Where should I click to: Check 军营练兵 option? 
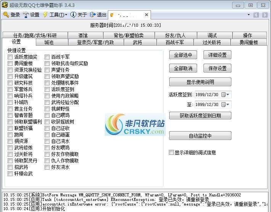[x=10, y=89]
